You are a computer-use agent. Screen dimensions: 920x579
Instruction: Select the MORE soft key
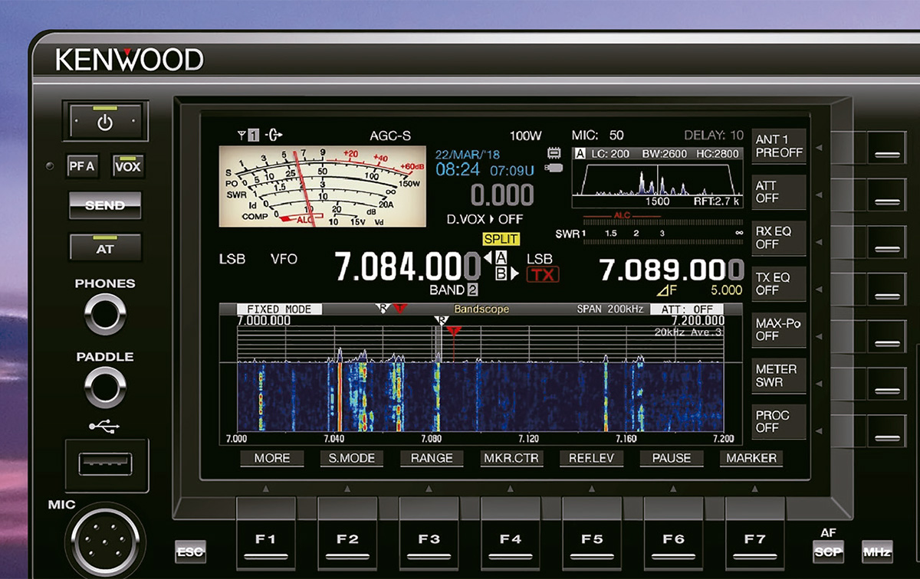272,458
